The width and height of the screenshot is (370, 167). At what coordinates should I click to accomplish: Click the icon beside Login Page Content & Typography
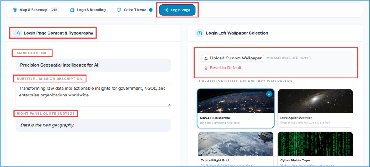click(17, 33)
